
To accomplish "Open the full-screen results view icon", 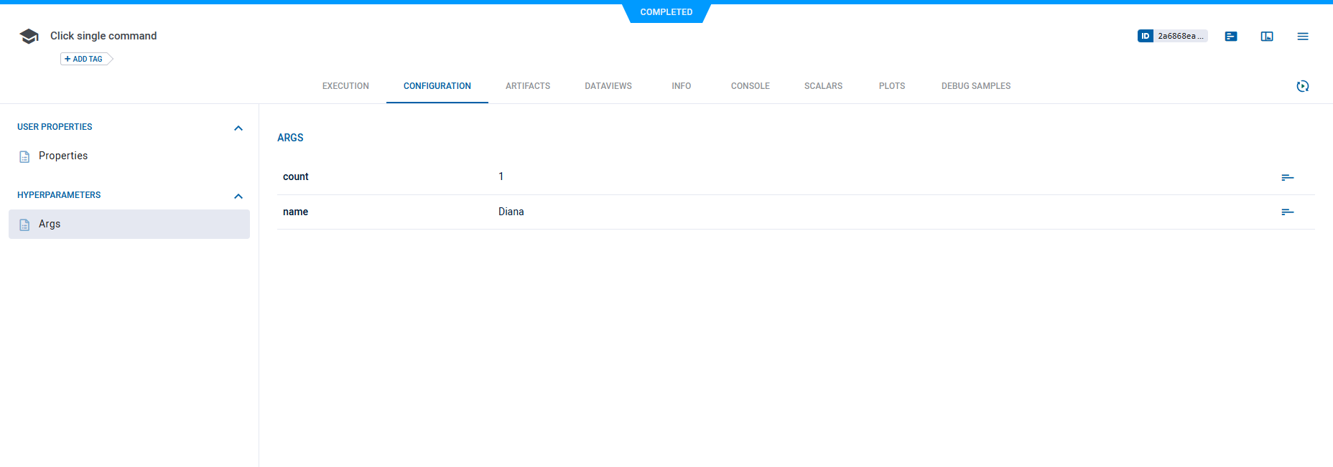I will pos(1267,37).
